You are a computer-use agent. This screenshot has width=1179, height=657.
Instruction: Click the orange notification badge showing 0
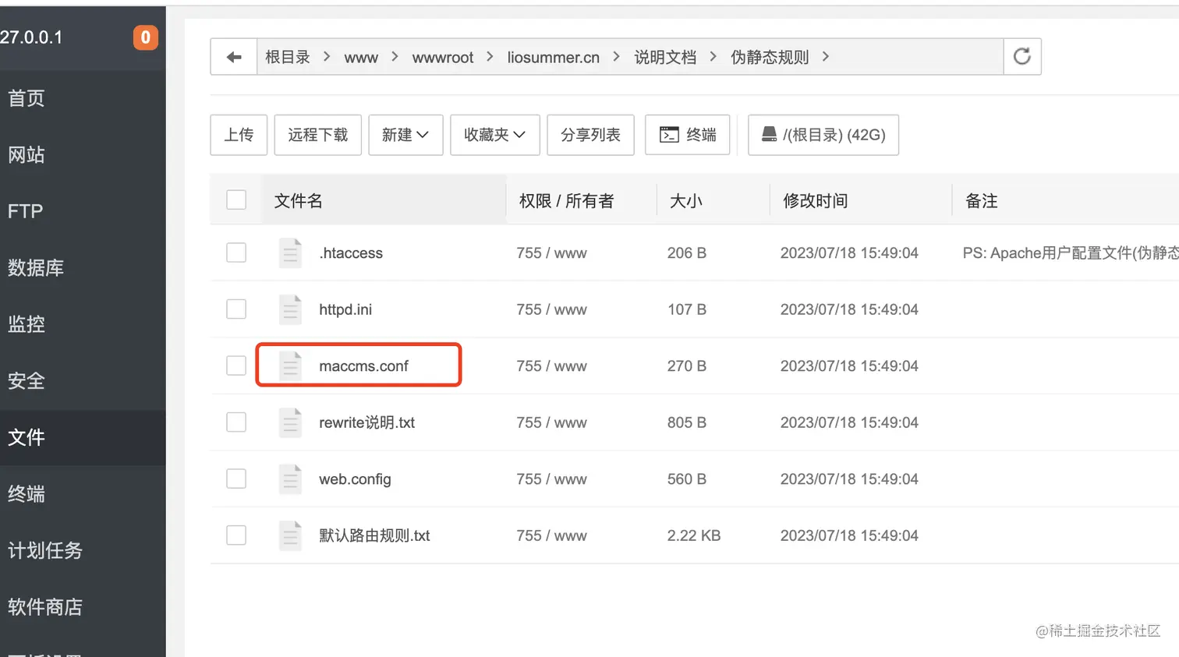click(146, 37)
